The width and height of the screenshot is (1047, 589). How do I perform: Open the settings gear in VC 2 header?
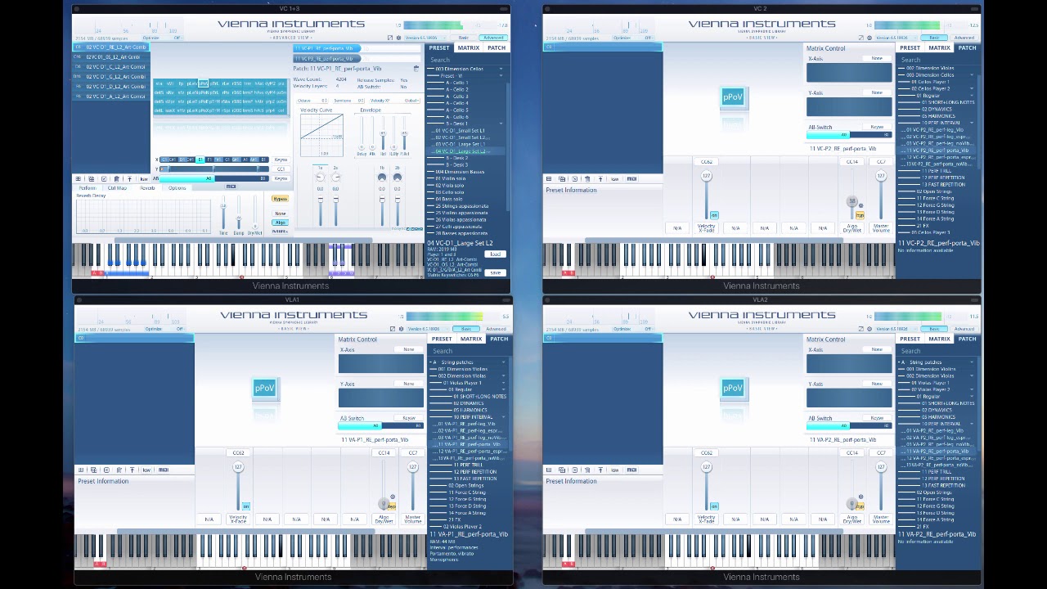click(x=869, y=38)
